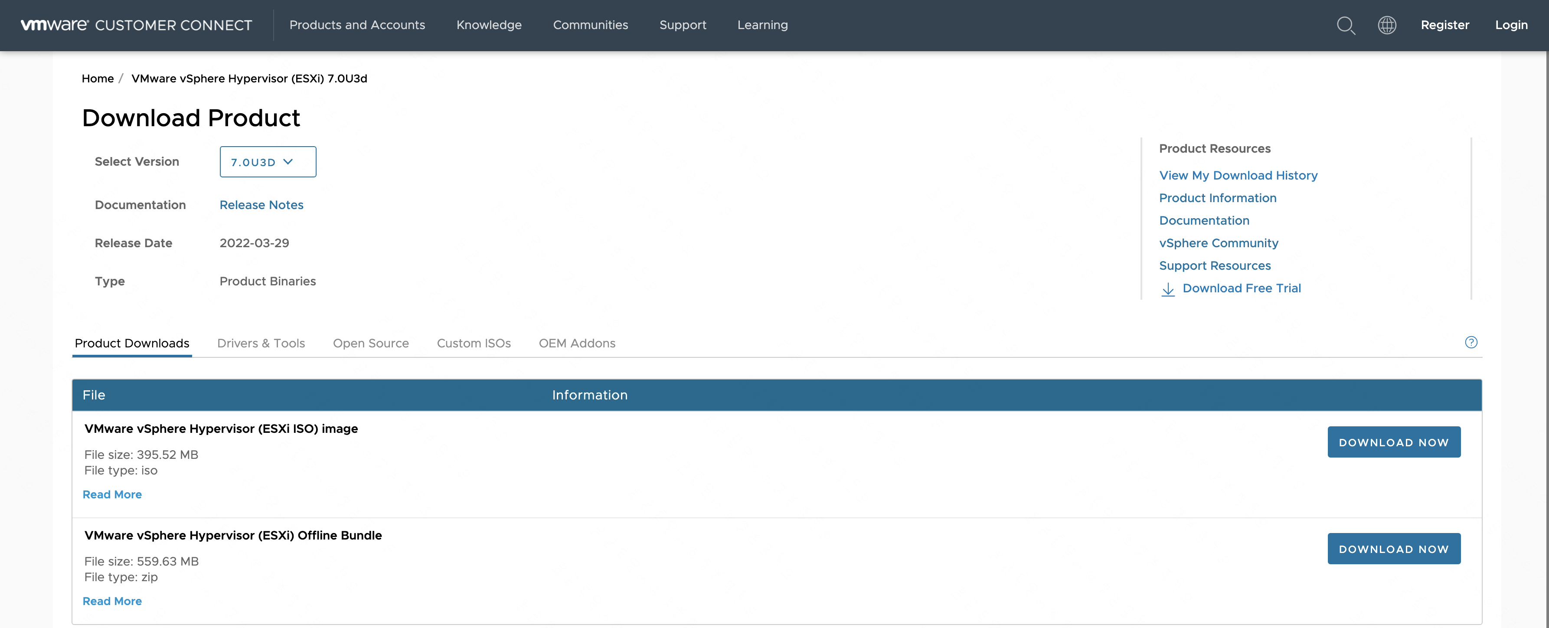Click the Release Notes documentation link
This screenshot has width=1549, height=628.
click(261, 203)
